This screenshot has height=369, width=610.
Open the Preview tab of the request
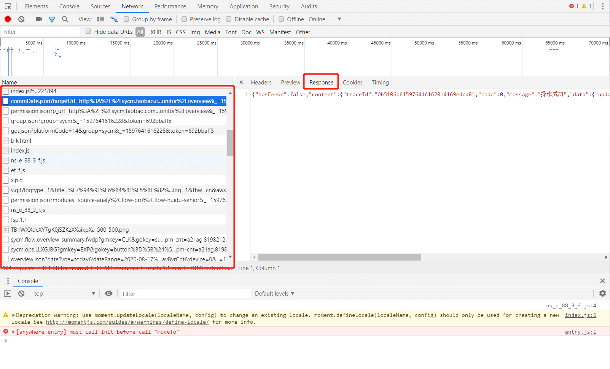(291, 82)
